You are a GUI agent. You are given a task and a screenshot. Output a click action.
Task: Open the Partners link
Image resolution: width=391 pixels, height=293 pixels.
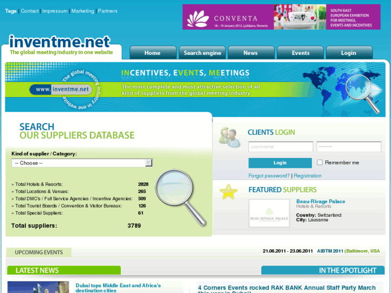(108, 11)
